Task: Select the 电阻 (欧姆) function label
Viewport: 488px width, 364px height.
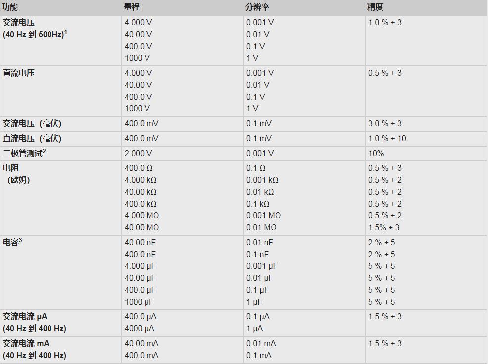Action: [16, 174]
